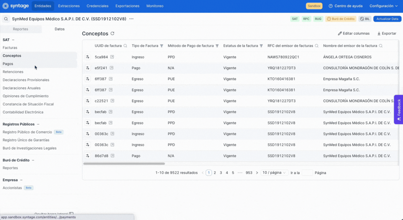Open the external link icon beside 86d7d8
The height and width of the screenshot is (220, 403).
pyautogui.click(x=112, y=156)
